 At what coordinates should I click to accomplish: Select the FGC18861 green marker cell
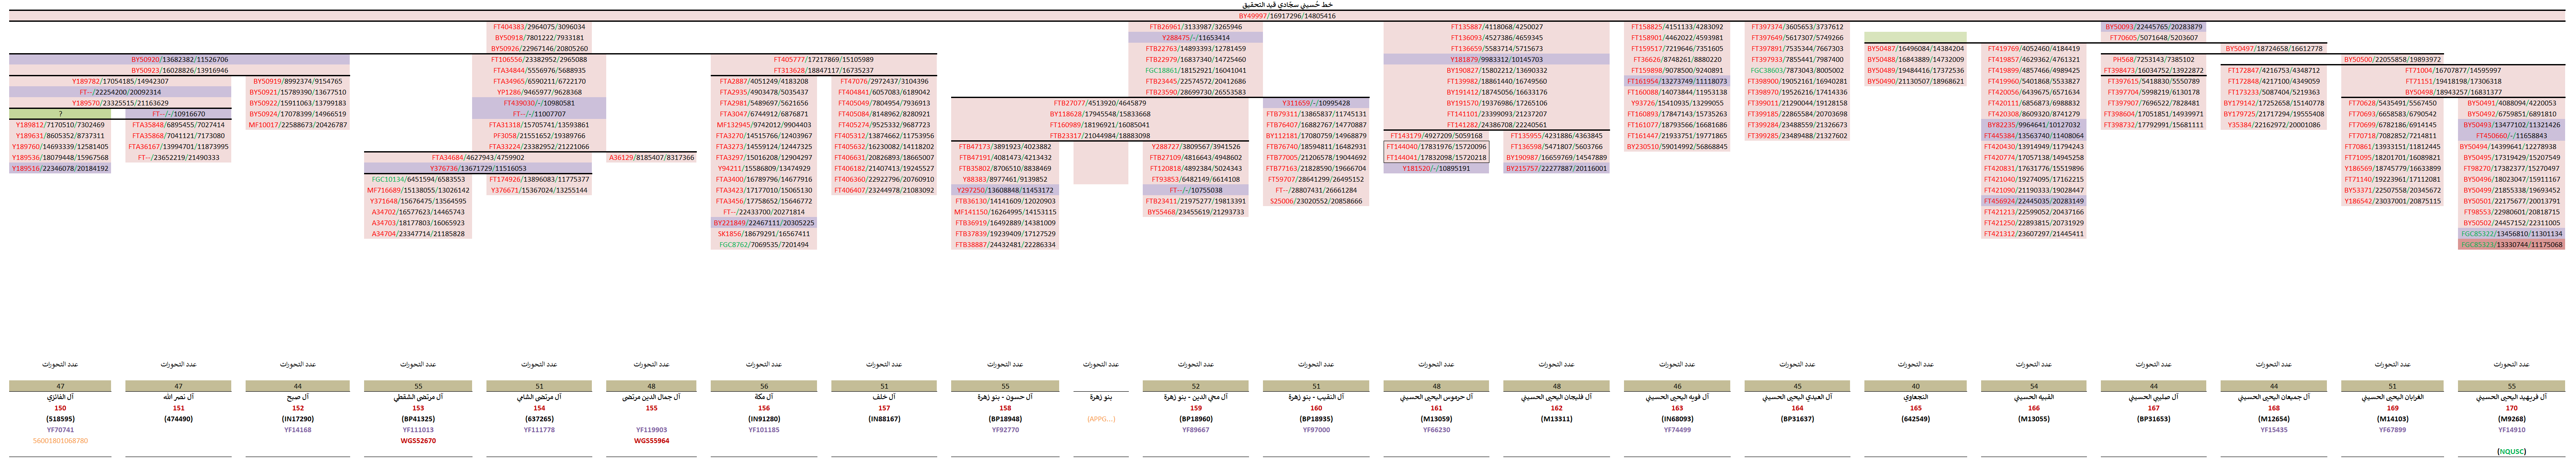point(1195,71)
